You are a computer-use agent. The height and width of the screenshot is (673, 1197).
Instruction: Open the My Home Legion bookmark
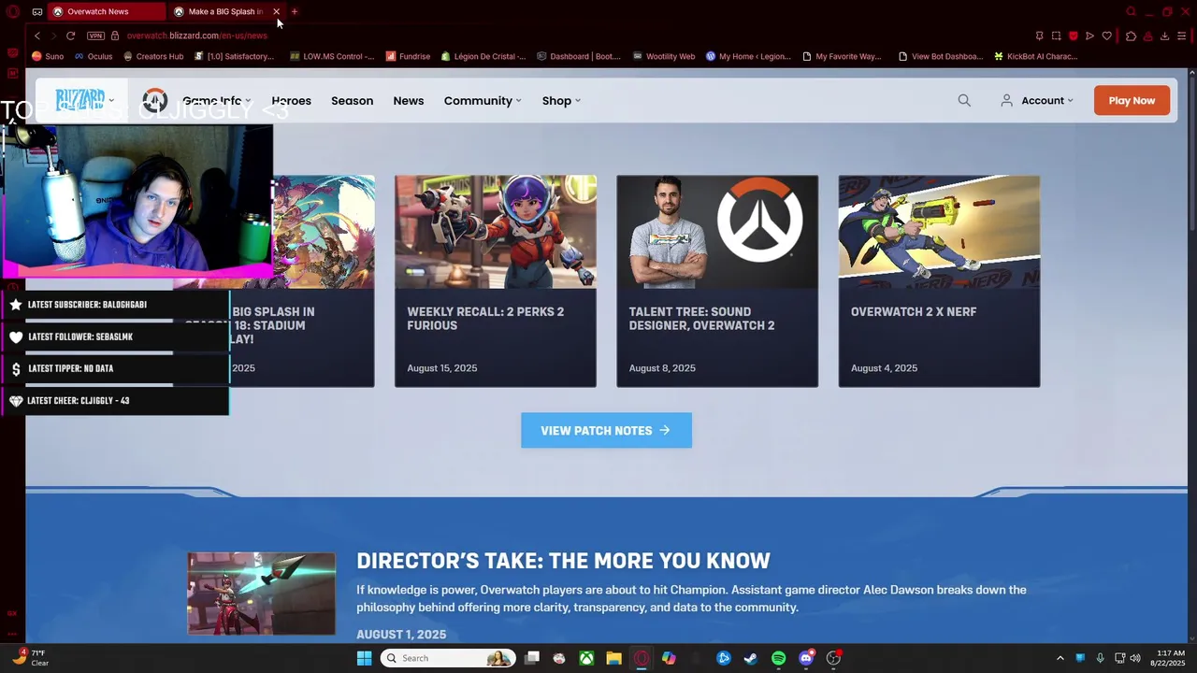[x=748, y=56]
